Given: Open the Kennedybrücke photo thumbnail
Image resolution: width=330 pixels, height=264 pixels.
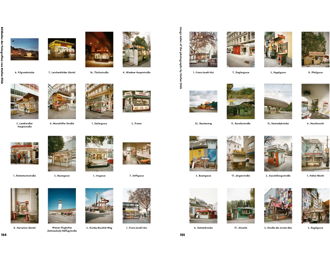Looking at the screenshot, I should tap(278, 101).
